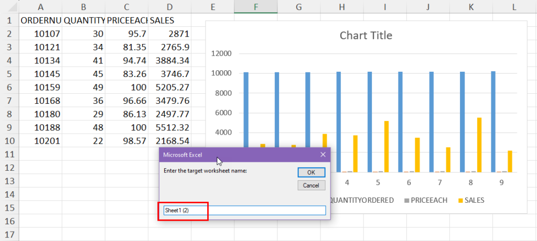Select cell containing 10121
The height and width of the screenshot is (241, 537).
point(40,47)
